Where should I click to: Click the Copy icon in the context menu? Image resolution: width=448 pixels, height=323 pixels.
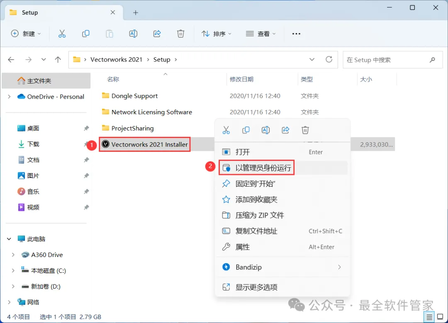(246, 130)
